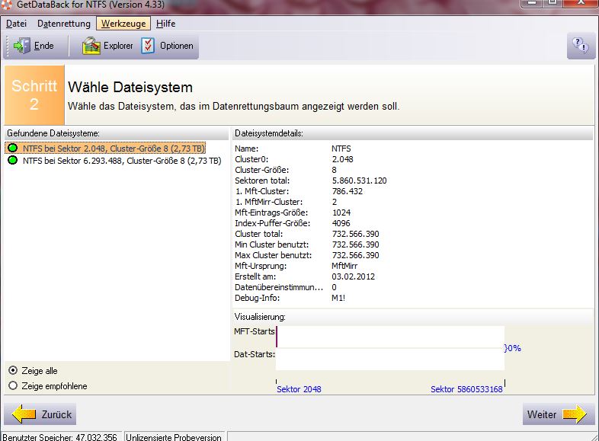Open the help question mark icon

tap(581, 46)
